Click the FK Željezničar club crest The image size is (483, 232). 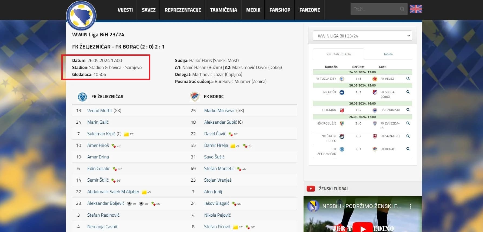click(82, 96)
